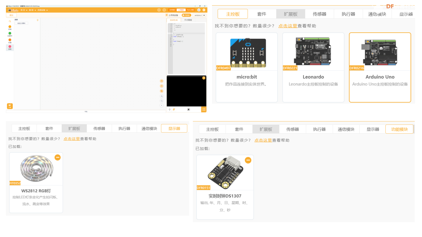Viewport: 422px width, 237px height.
Task: Switch to 实时模式 mode
Action: 172,10
